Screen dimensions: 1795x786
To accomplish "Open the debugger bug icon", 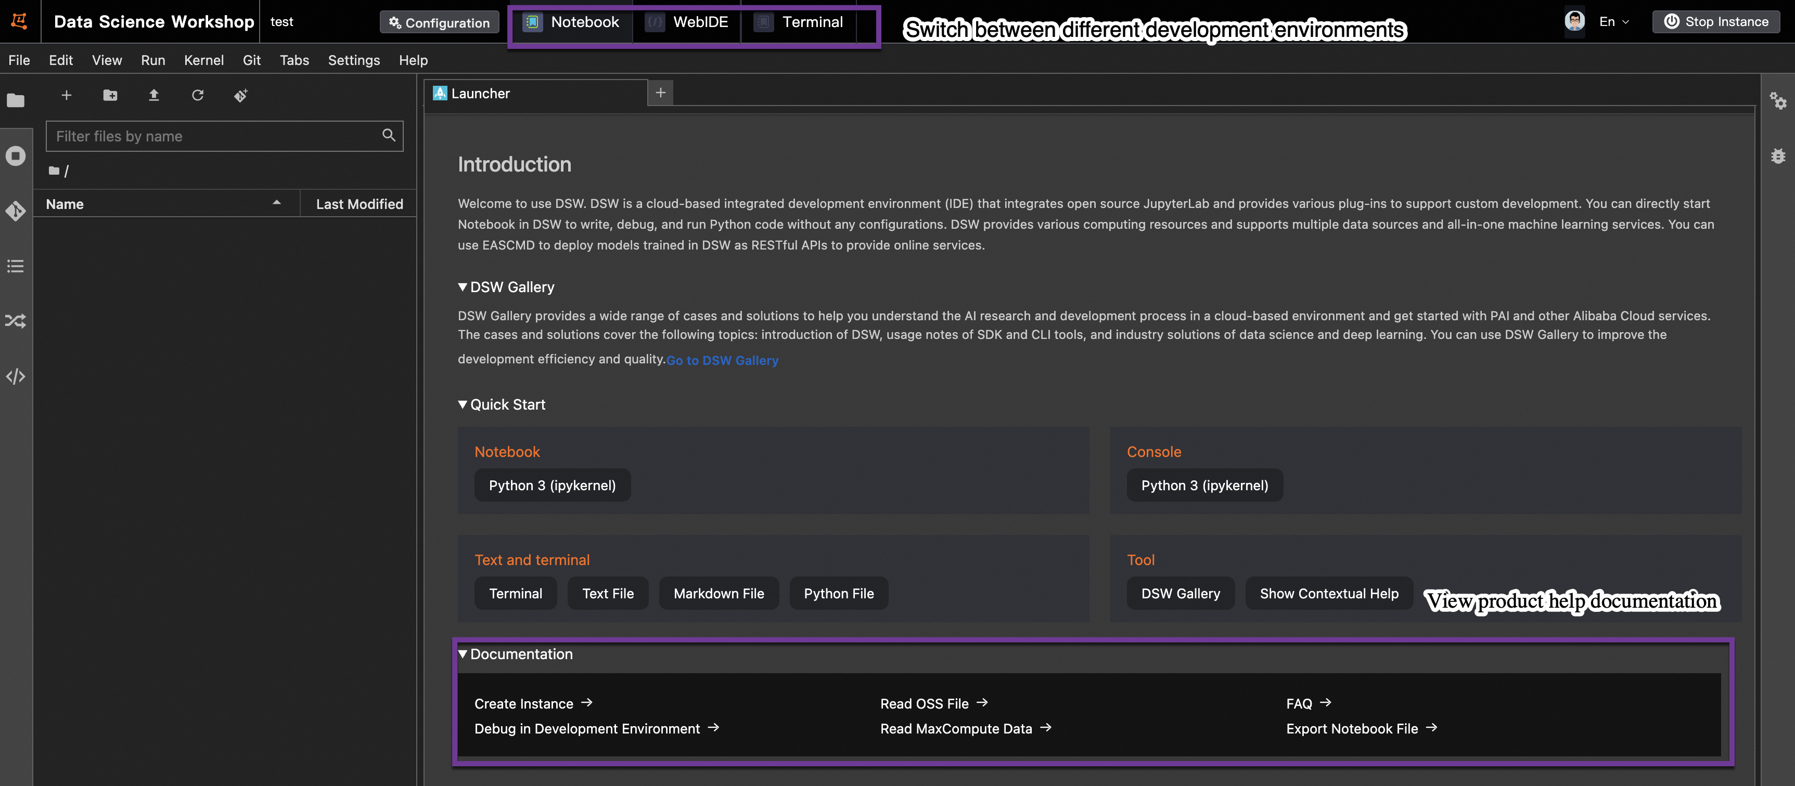I will 1778,156.
